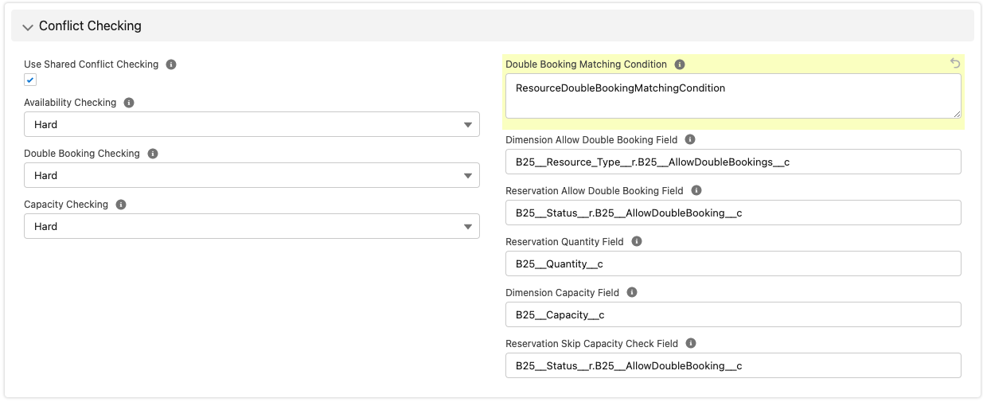Click info icon for Reservation Allow Double Booking Field
983x402 pixels.
click(696, 190)
